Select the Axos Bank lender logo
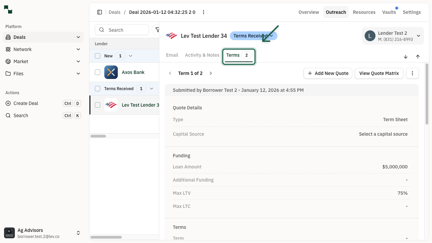This screenshot has height=243, width=432. [x=111, y=72]
